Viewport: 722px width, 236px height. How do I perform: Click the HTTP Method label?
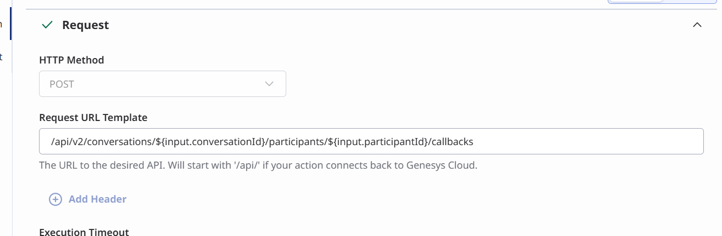[x=71, y=60]
